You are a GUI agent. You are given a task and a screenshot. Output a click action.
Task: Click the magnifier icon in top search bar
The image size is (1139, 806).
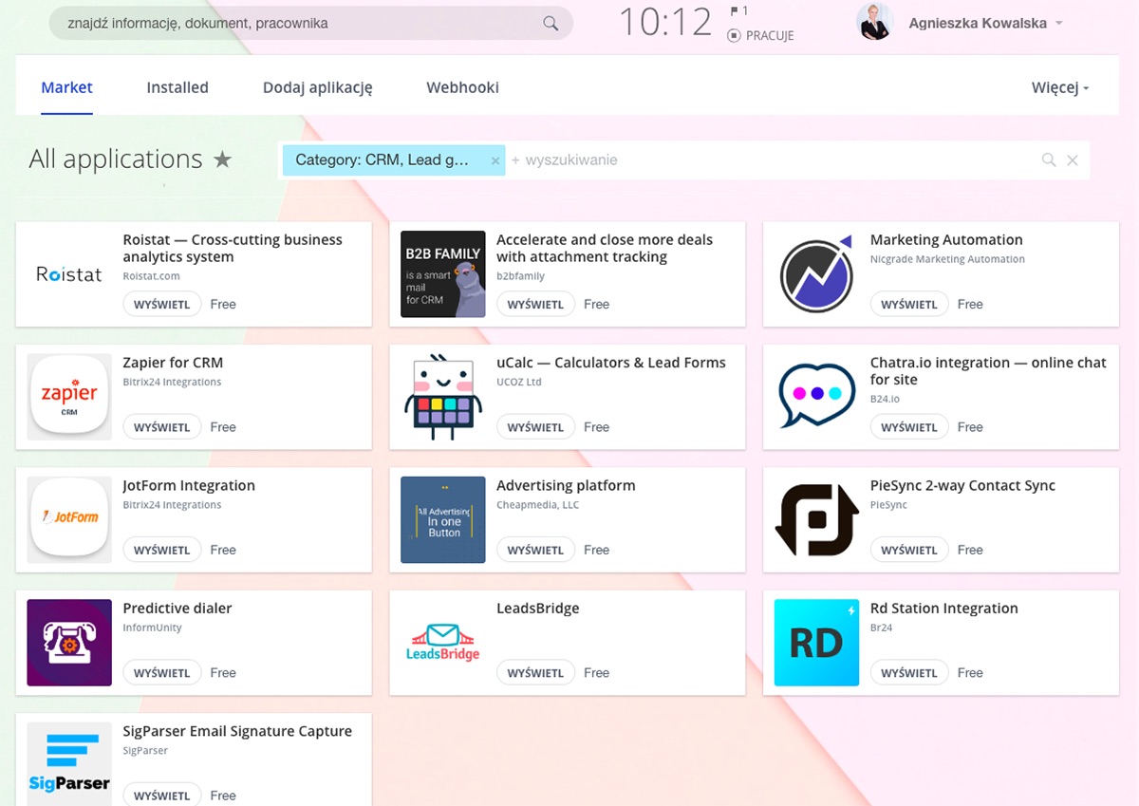551,24
